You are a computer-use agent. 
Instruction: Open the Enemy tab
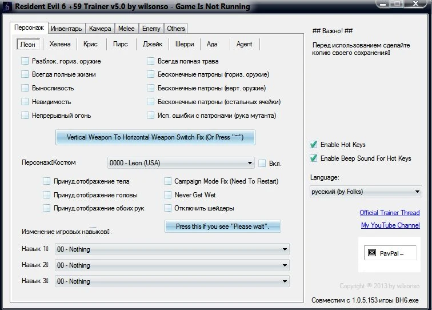click(151, 29)
